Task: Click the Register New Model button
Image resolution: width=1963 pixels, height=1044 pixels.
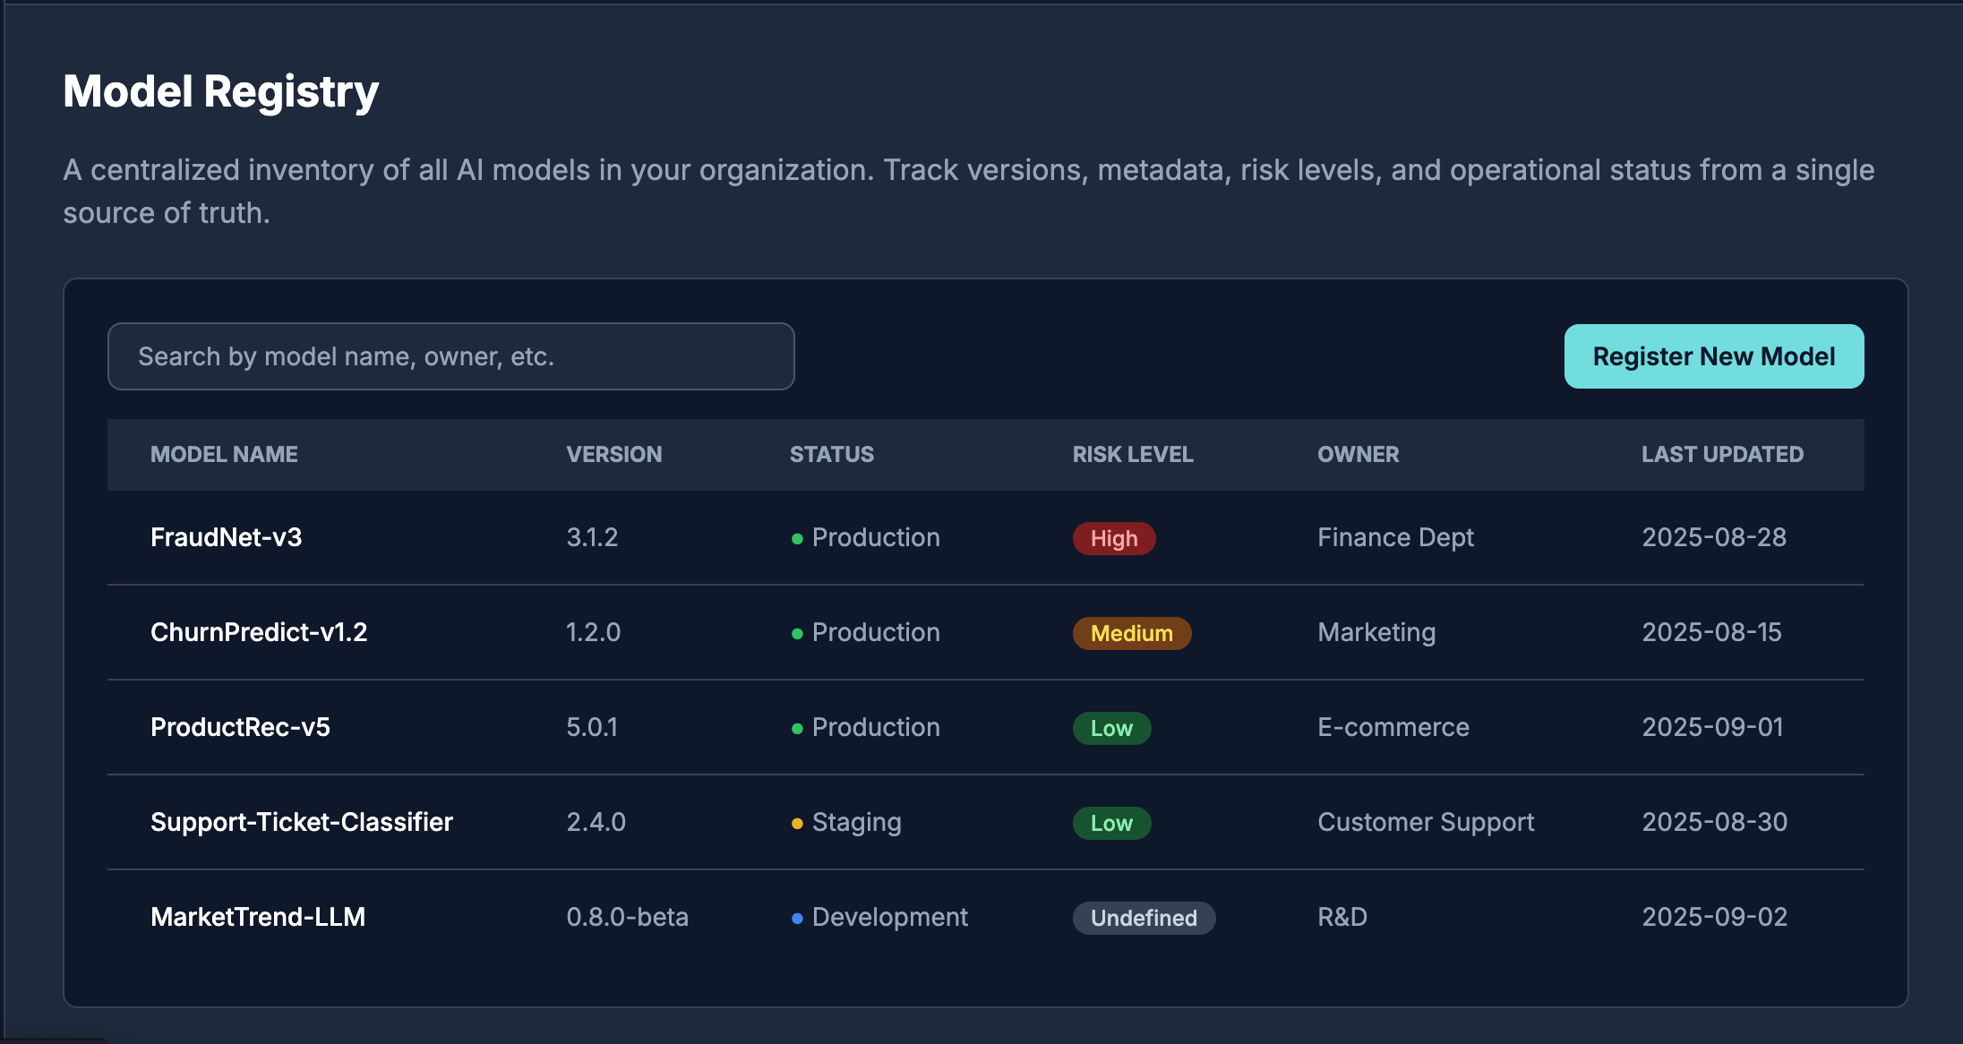Action: coord(1713,355)
